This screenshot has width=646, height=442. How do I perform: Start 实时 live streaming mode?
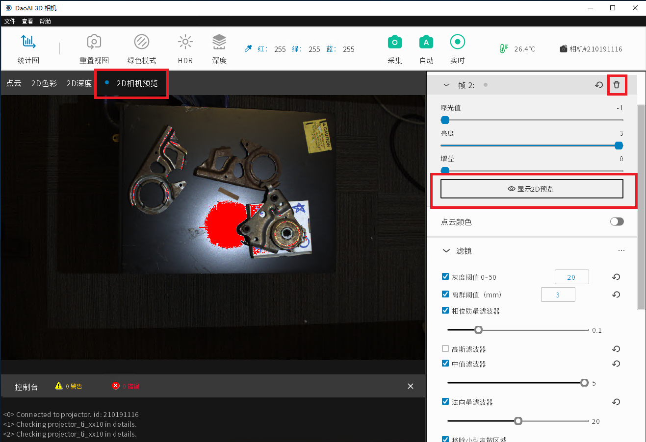pos(457,42)
